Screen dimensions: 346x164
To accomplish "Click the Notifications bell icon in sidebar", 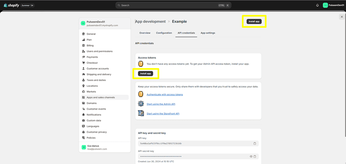I will point(84,115).
